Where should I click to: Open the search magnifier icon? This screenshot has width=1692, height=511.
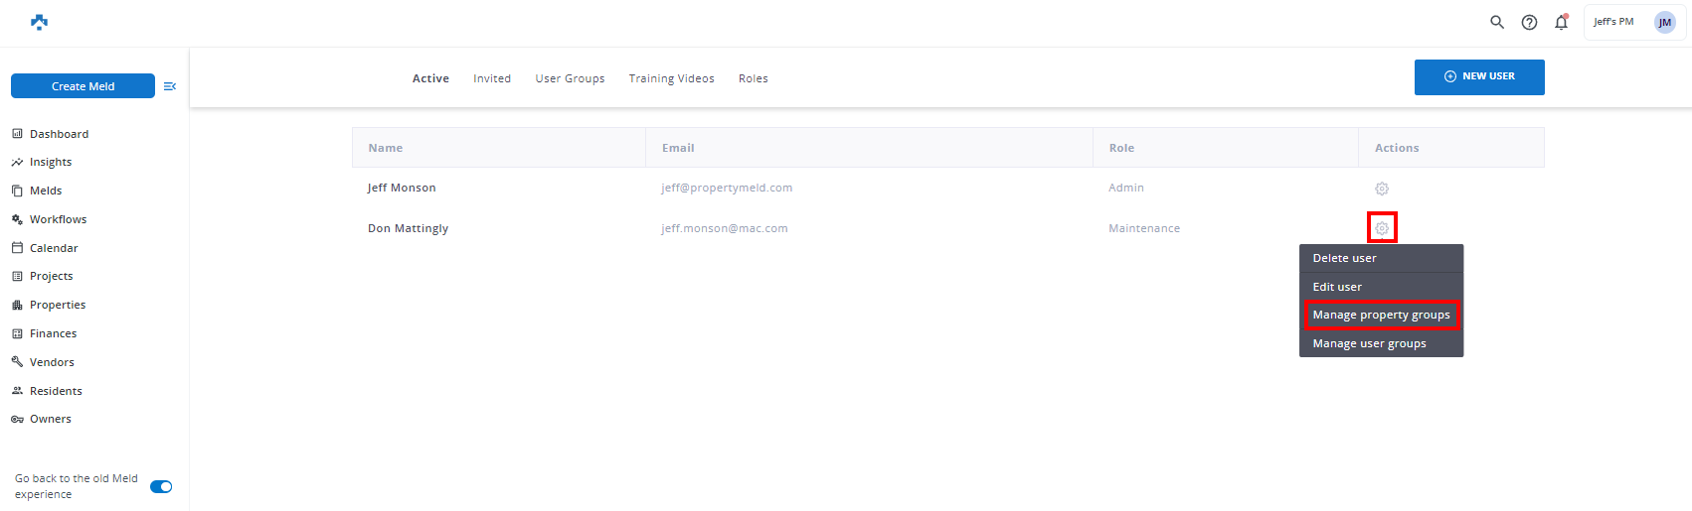point(1496,22)
